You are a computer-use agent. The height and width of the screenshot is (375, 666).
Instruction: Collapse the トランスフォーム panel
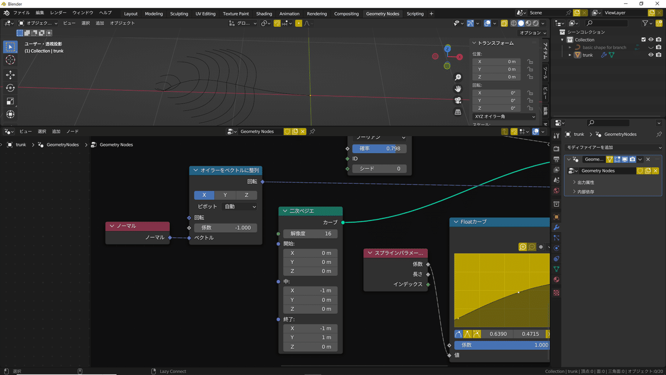pos(475,43)
